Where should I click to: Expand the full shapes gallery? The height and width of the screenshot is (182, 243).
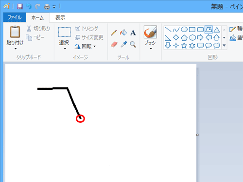[x=224, y=46]
